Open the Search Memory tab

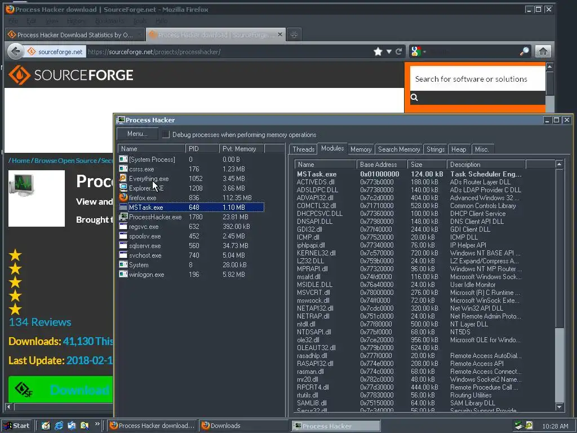click(x=399, y=149)
